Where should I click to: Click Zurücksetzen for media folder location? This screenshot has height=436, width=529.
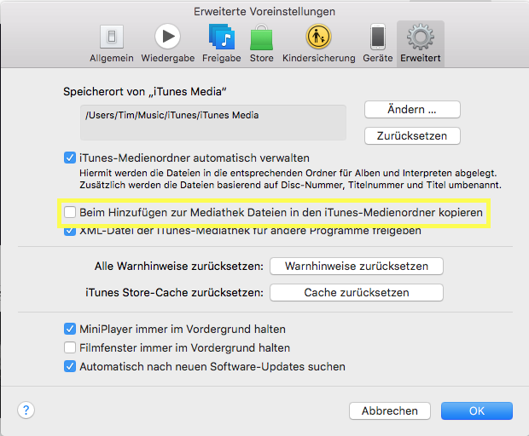pyautogui.click(x=412, y=135)
